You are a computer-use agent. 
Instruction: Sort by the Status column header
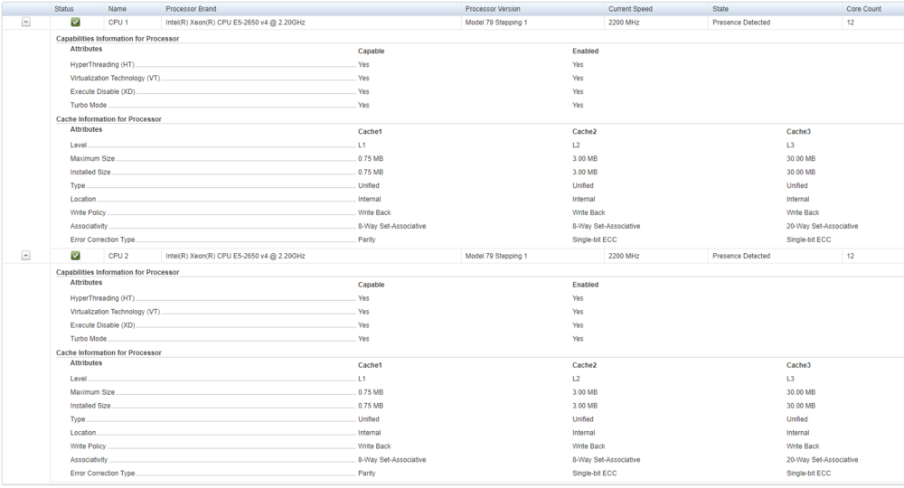tap(64, 9)
